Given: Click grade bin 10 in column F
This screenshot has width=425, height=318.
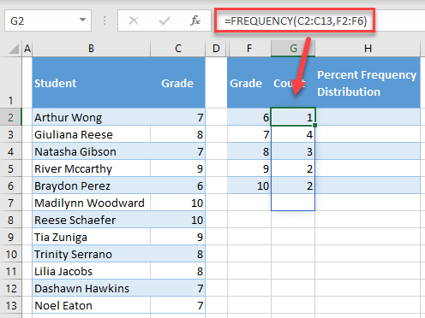Looking at the screenshot, I should click(249, 185).
